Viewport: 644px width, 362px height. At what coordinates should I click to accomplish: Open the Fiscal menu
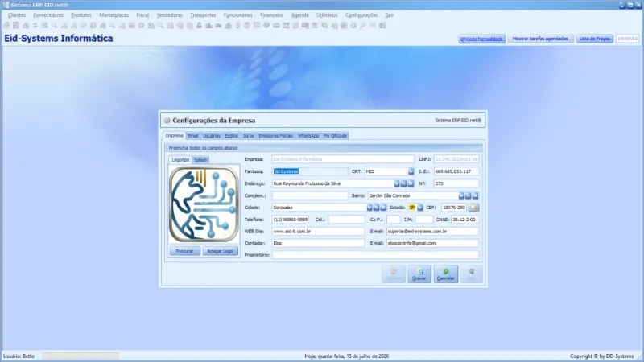tap(142, 15)
